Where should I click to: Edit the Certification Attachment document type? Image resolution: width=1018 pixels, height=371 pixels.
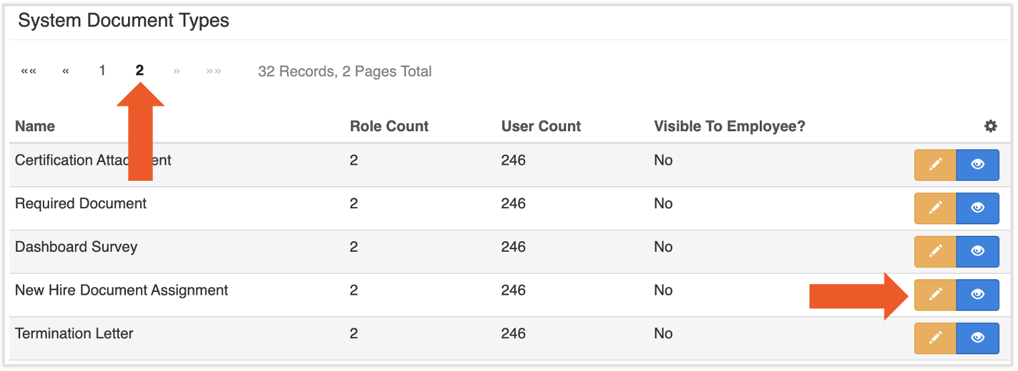click(x=935, y=165)
